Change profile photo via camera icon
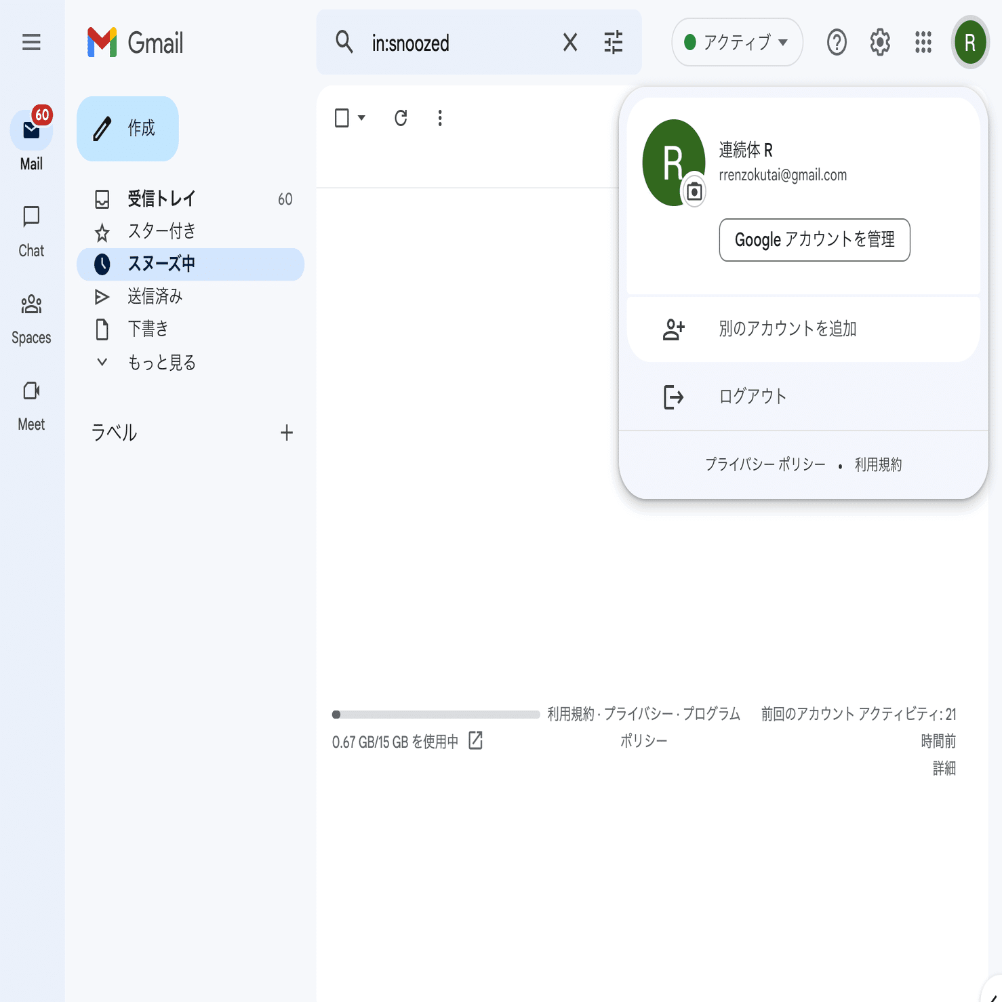This screenshot has height=1002, width=1002. (694, 192)
